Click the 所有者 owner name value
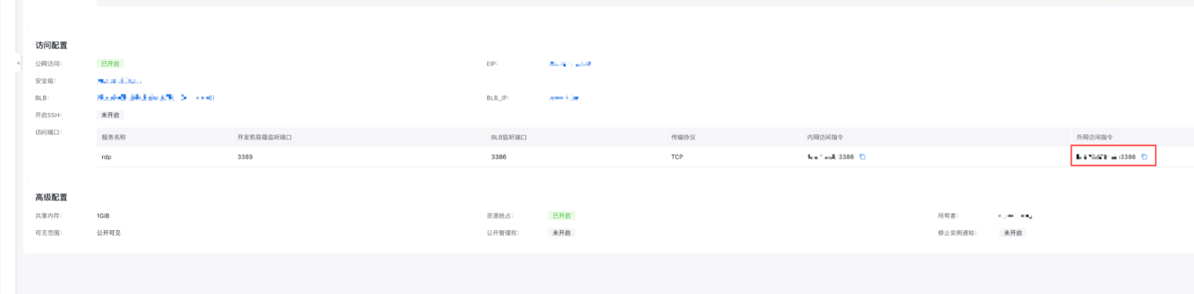The height and width of the screenshot is (294, 1194). pyautogui.click(x=1015, y=216)
